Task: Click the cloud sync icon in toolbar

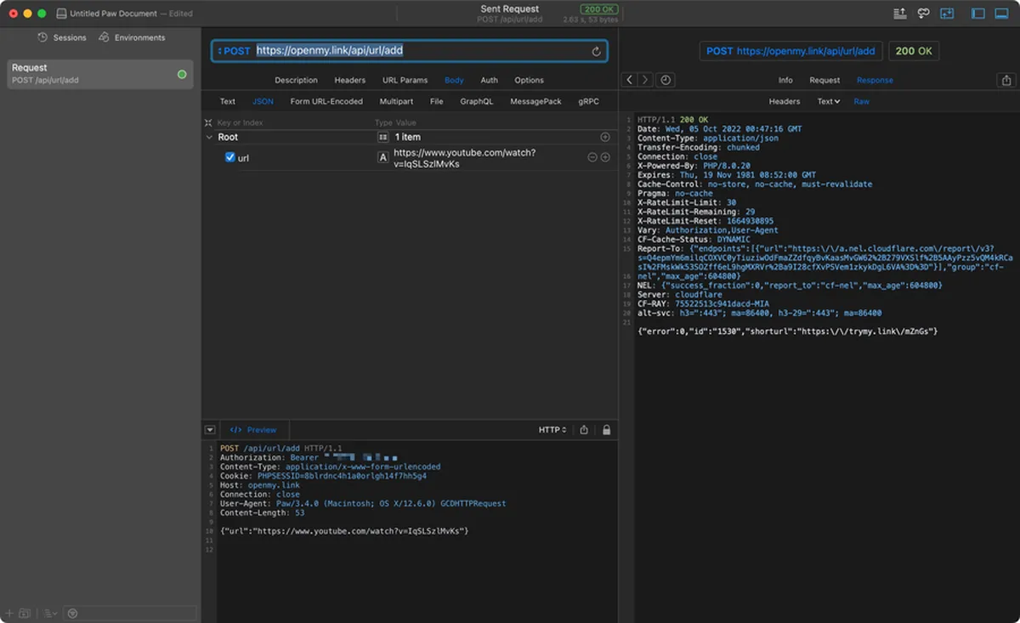Action: click(x=923, y=14)
